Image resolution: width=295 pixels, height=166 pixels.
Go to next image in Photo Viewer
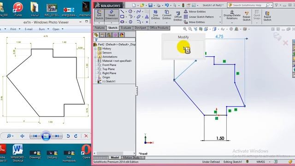tap(57, 136)
